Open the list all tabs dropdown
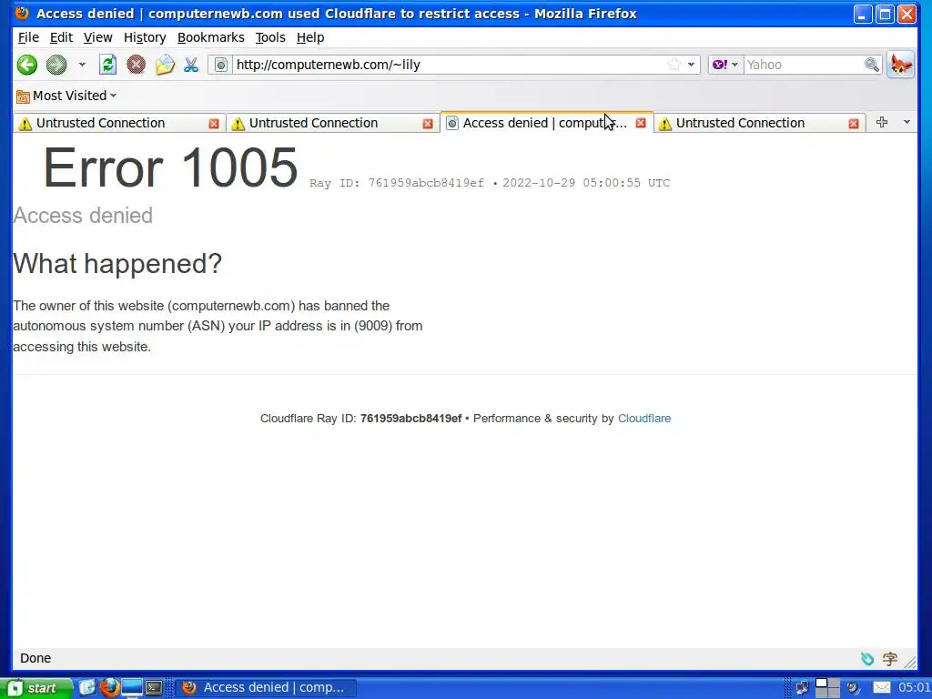Screen dimensions: 932x699 [907, 122]
